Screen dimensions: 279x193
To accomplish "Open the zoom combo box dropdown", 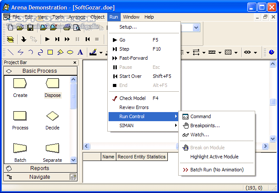I will (x=196, y=28).
